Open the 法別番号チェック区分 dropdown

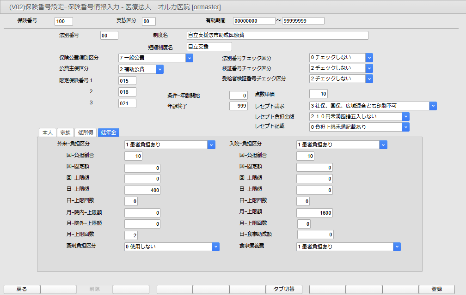[369, 57]
